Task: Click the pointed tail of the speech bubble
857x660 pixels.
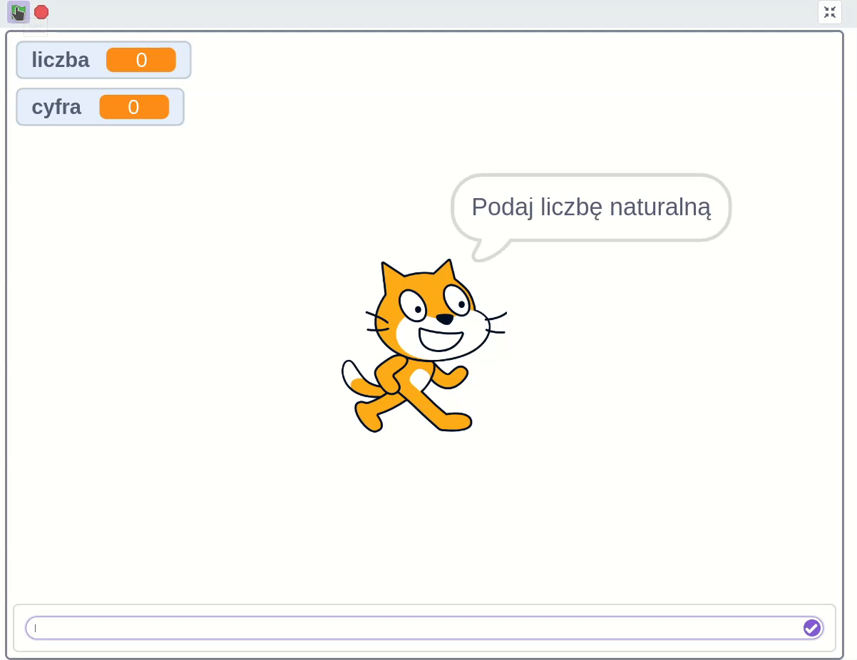Action: [484, 252]
